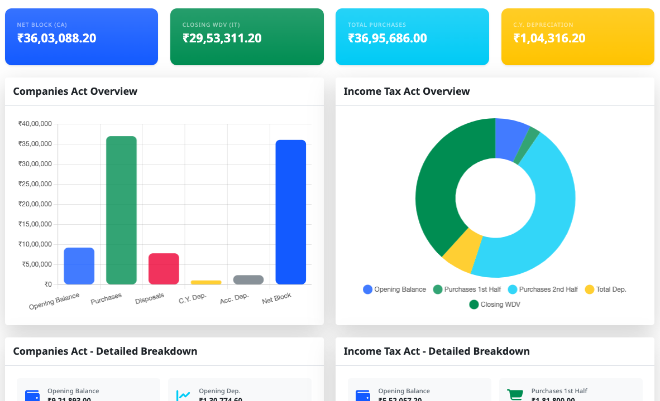Open the Net Block (CA) summary card
This screenshot has width=660, height=401.
tap(82, 37)
